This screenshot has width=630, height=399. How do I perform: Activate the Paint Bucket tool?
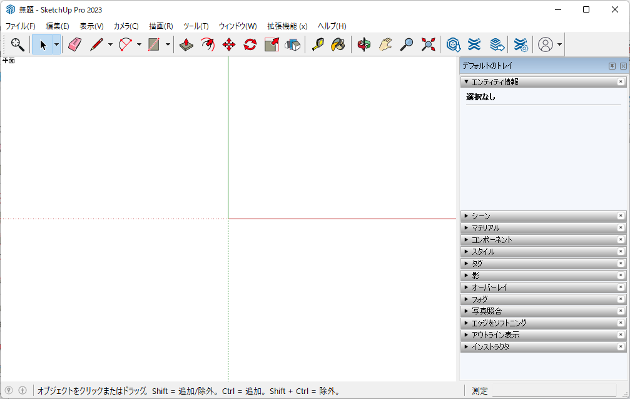tap(338, 44)
